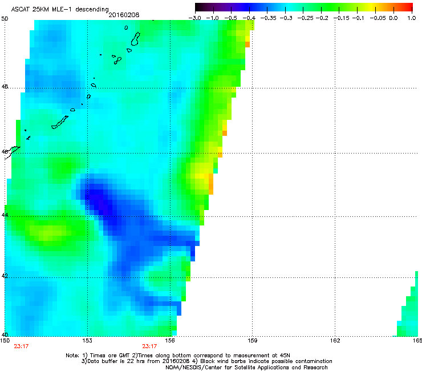
Task: Click the 1.0 color bar label
Action: 412,18
